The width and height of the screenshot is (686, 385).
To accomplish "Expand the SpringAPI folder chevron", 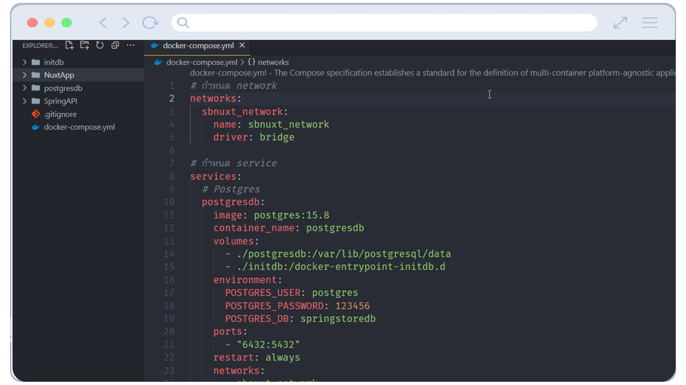I will click(x=25, y=101).
